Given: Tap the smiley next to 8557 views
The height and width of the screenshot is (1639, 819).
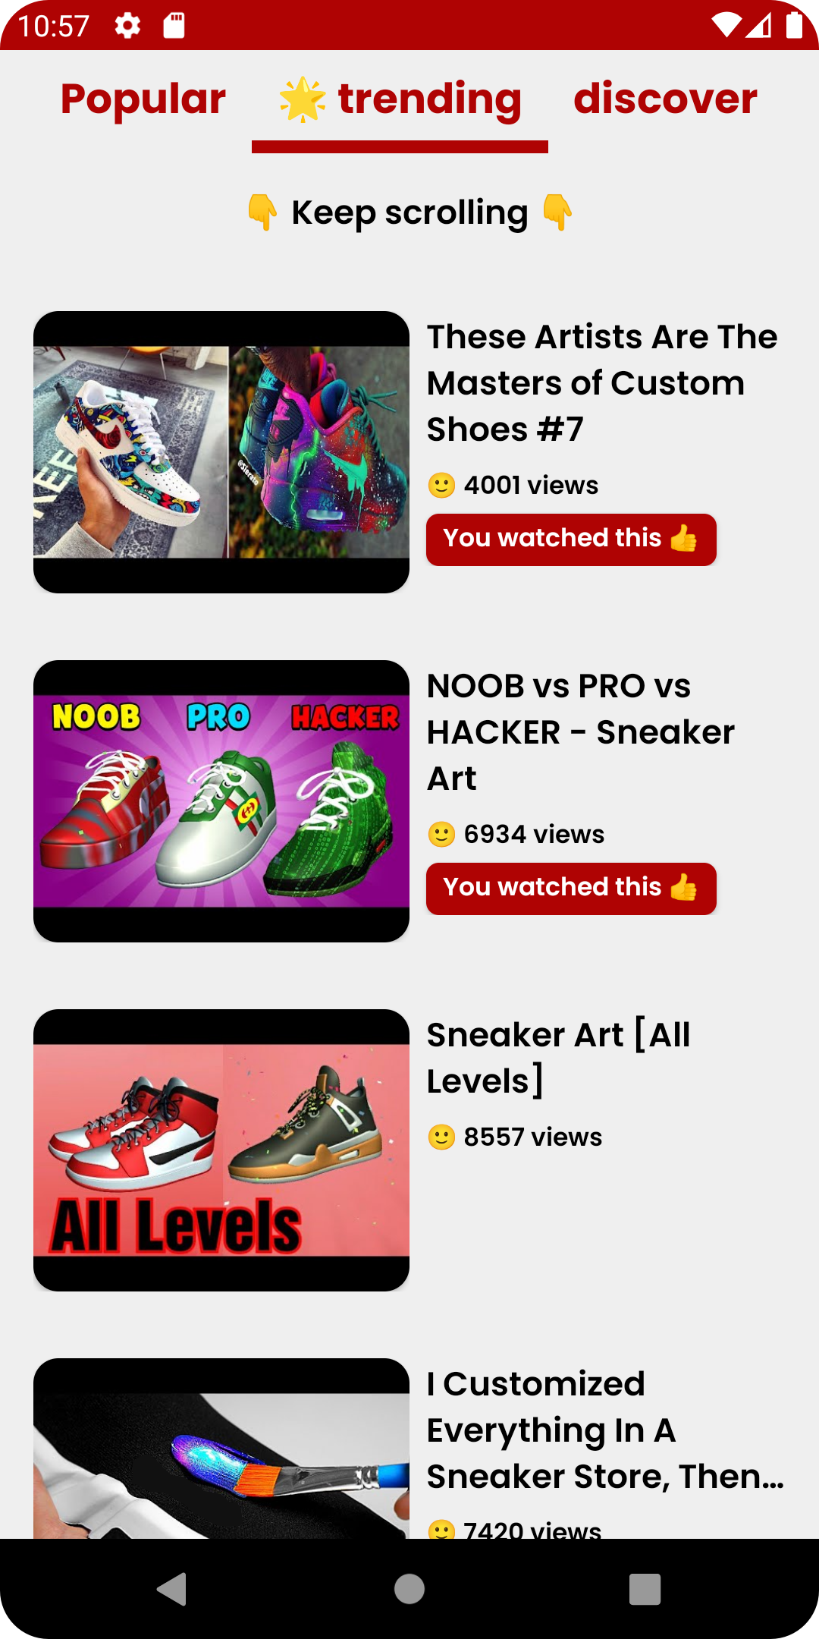Looking at the screenshot, I should coord(441,1137).
